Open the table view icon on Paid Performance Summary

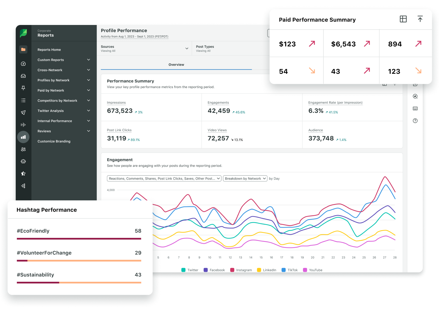point(403,19)
